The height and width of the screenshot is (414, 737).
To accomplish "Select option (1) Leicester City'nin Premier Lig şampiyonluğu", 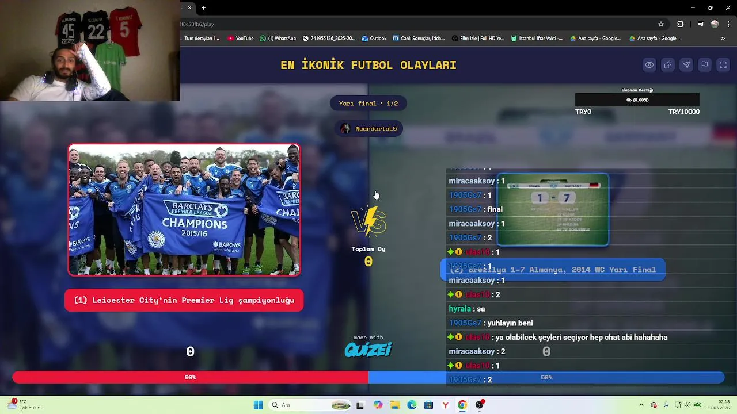I will [184, 300].
